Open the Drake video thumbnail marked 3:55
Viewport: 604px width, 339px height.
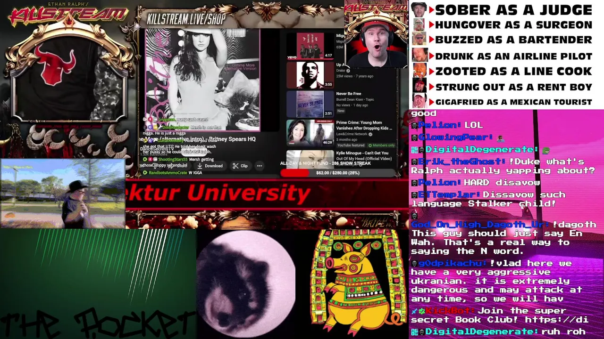[310, 74]
